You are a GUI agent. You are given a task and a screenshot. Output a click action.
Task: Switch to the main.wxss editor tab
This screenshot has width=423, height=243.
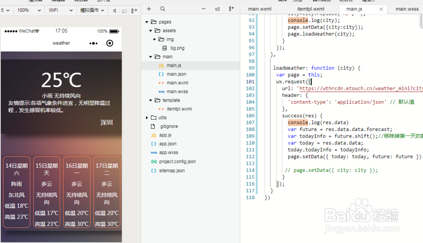[407, 9]
